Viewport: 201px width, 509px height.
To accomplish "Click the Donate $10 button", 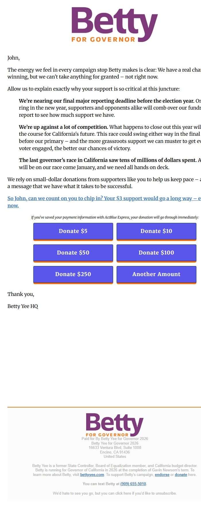I will point(156,231).
